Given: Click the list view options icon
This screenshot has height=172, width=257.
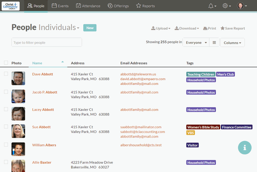Looking at the screenshot, I should [x=214, y=43].
